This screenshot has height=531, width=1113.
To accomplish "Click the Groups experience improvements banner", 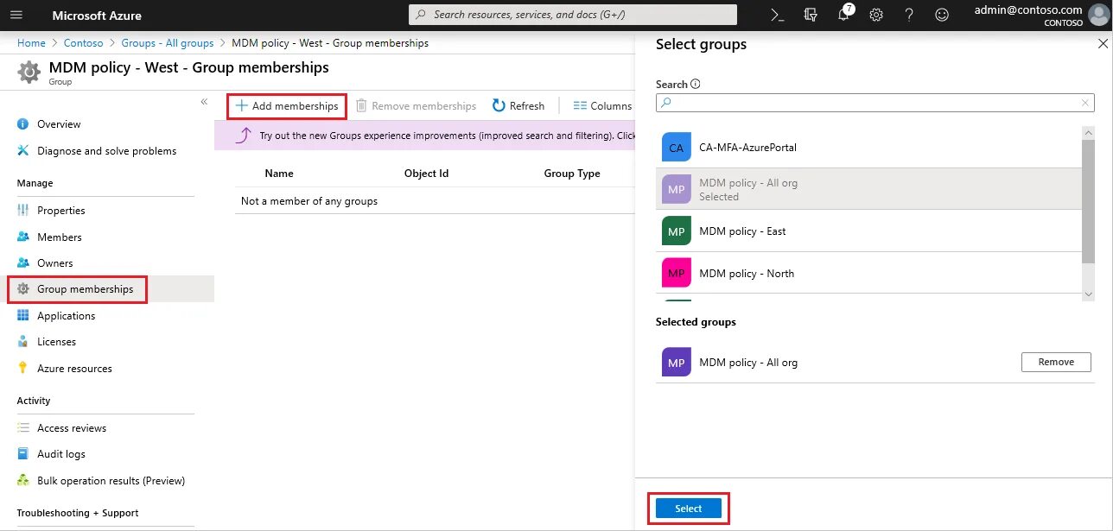I will pyautogui.click(x=425, y=136).
